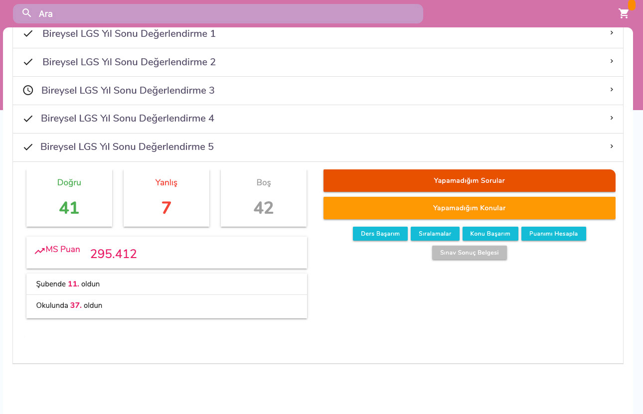Type in the Ara search field

224,14
